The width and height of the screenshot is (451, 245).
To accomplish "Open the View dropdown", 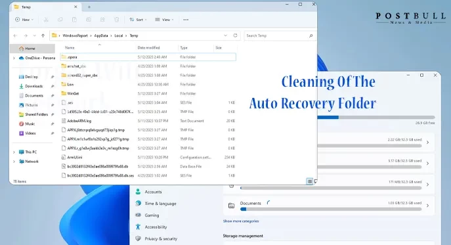I will tap(164, 20).
